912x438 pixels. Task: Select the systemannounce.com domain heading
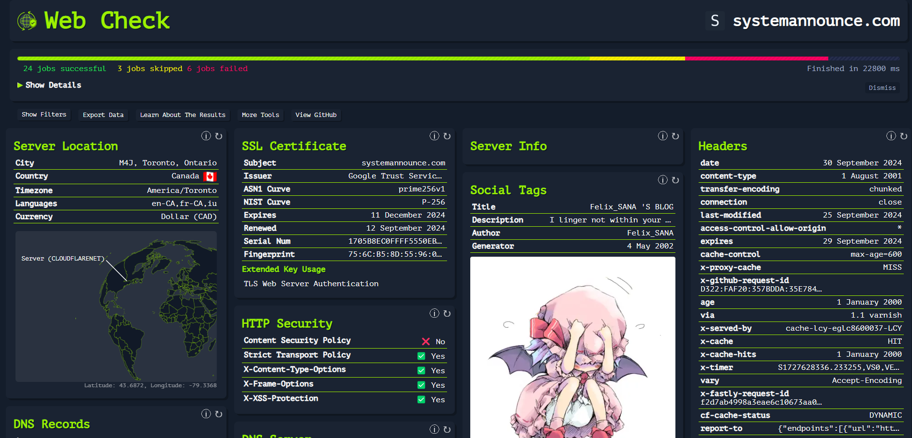pyautogui.click(x=816, y=21)
